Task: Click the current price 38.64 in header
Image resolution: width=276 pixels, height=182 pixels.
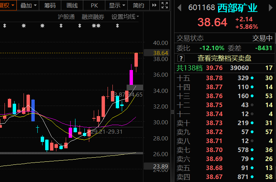Action: click(x=212, y=22)
